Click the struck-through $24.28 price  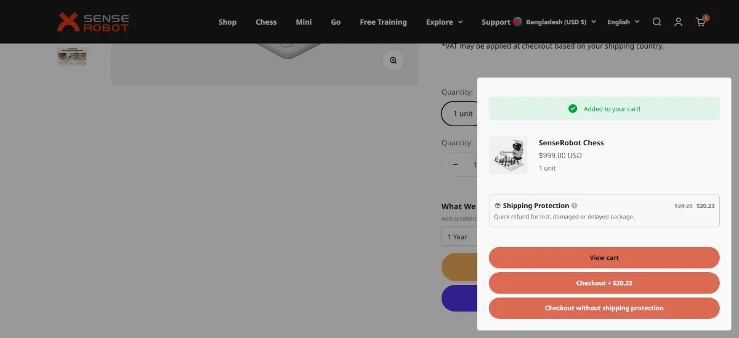pyautogui.click(x=684, y=206)
